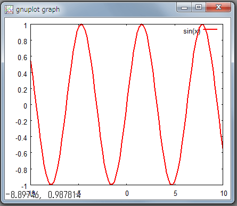Click the y-axis label -0.2
The width and height of the screenshot is (237, 206).
point(21,122)
